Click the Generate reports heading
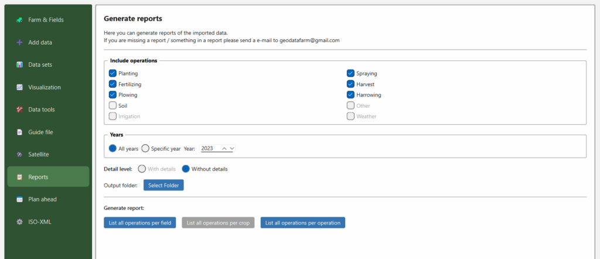Image resolution: width=600 pixels, height=259 pixels. click(133, 18)
